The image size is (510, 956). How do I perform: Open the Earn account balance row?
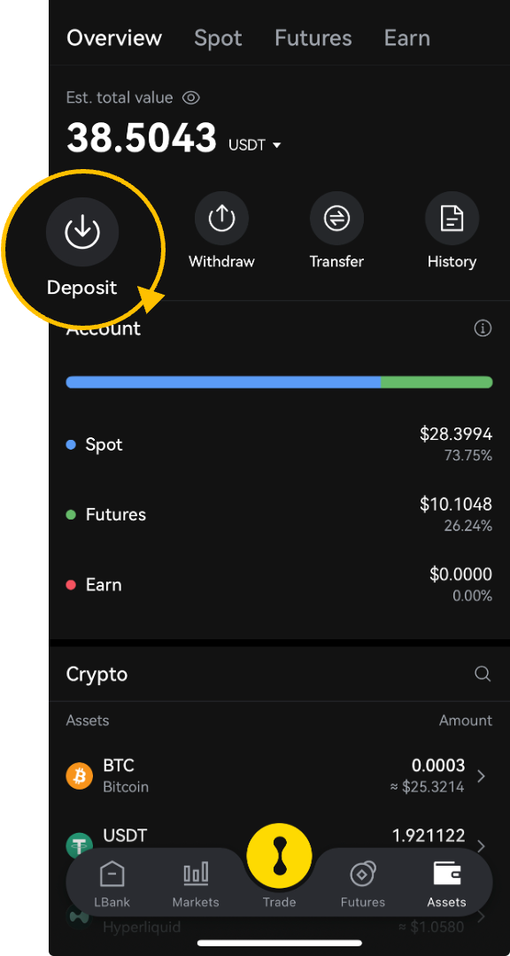(279, 585)
